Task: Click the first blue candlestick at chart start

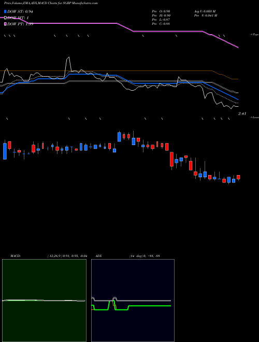Action: coord(5,151)
